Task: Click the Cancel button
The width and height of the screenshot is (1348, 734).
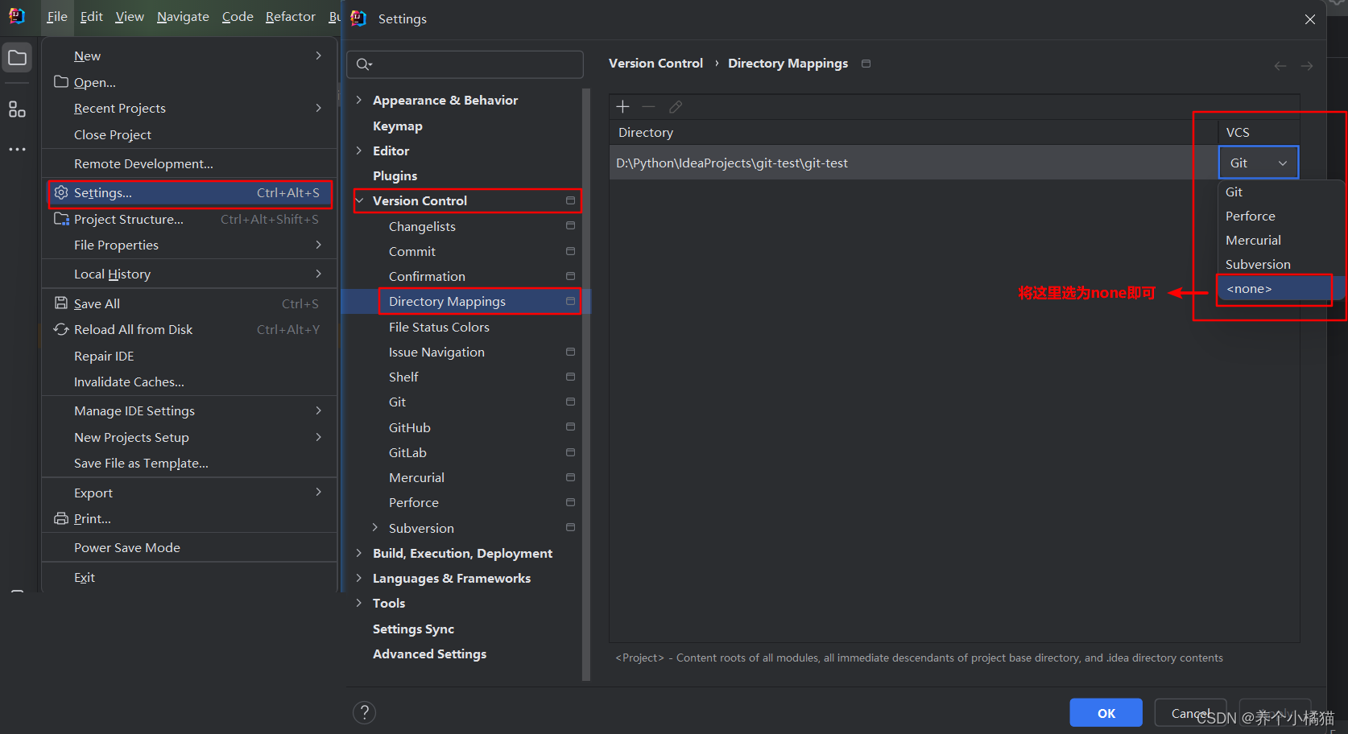Action: click(x=1190, y=713)
